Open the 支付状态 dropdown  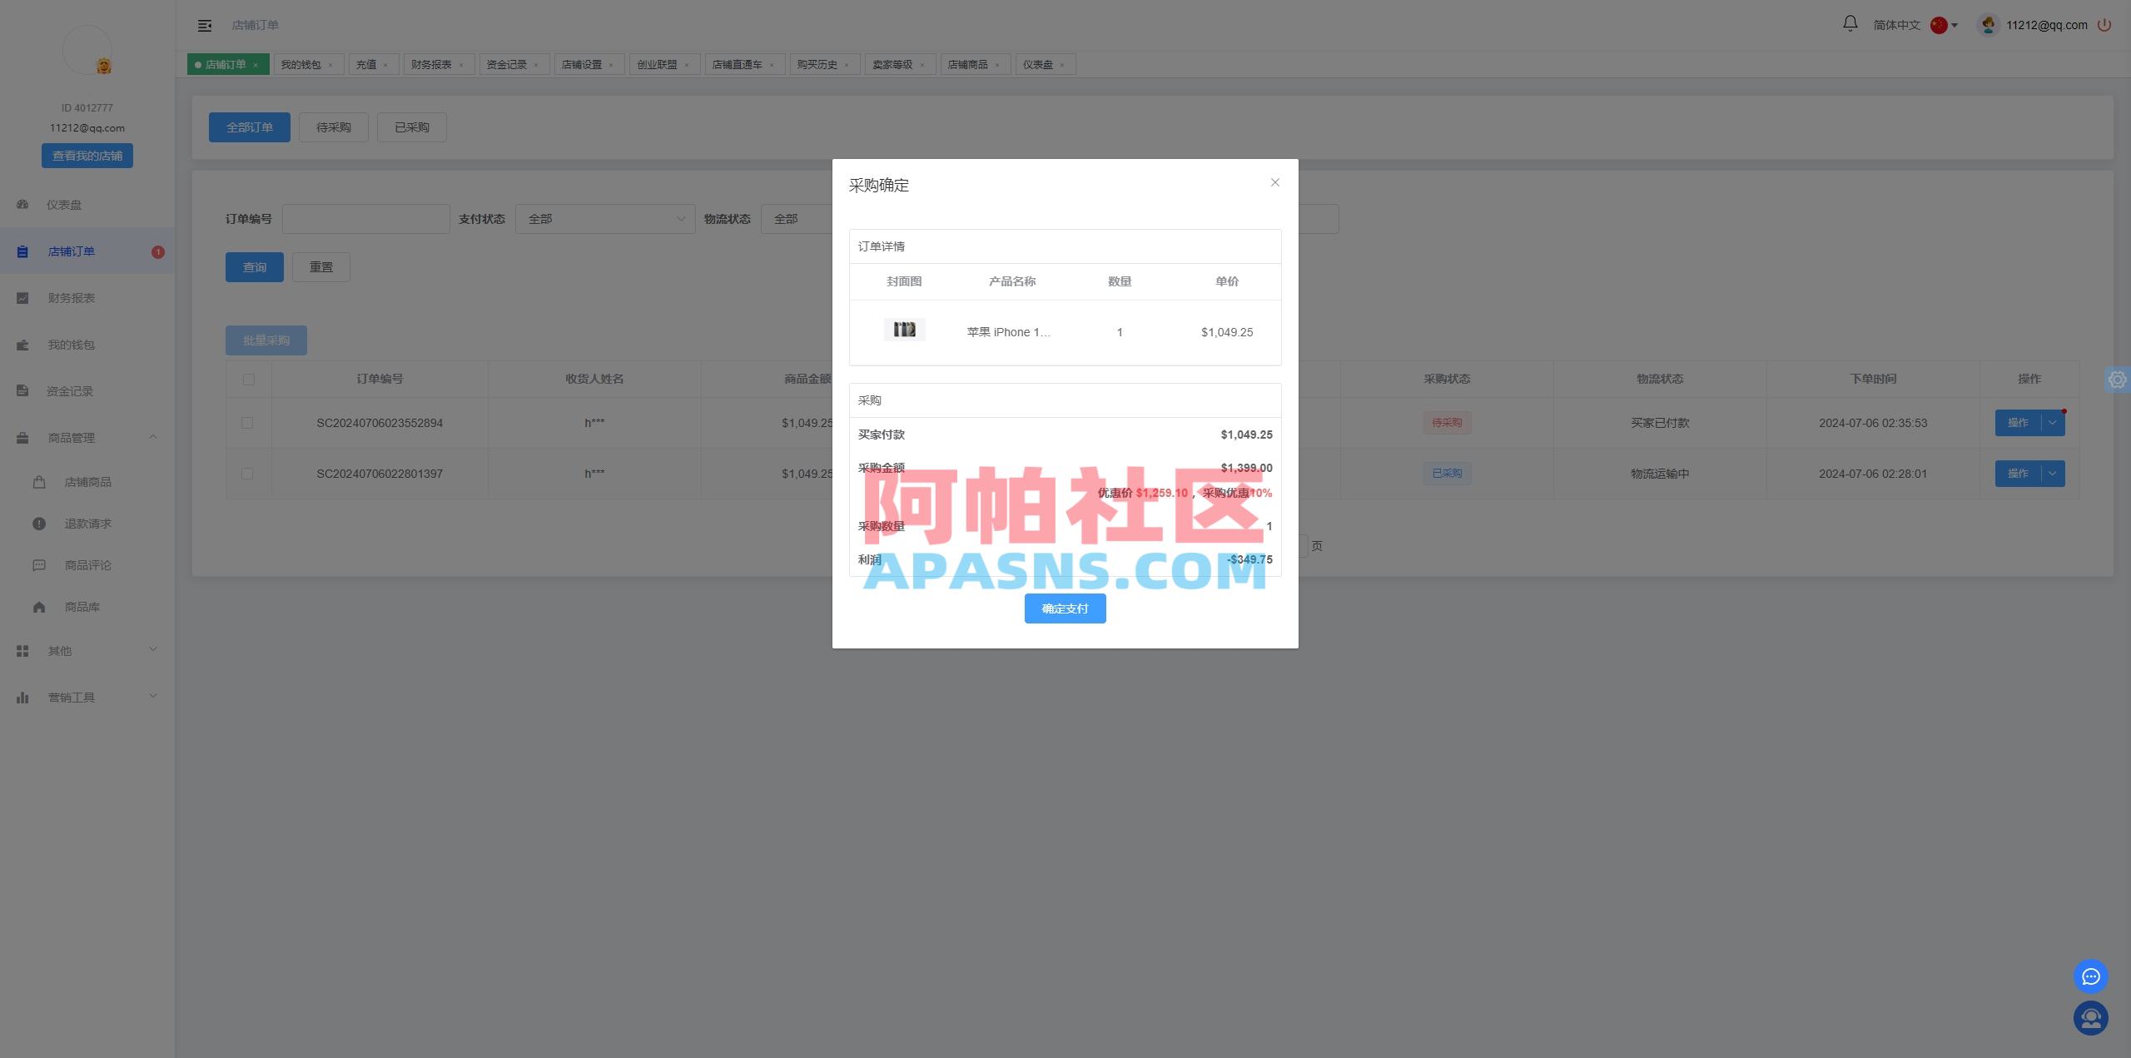click(605, 218)
